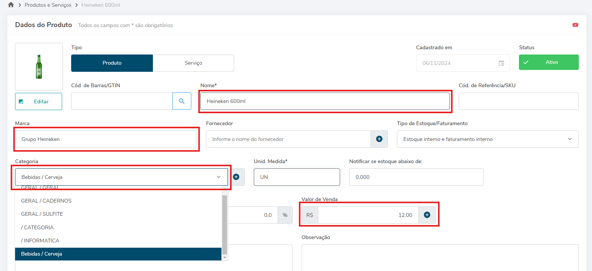Image resolution: width=592 pixels, height=271 pixels.
Task: Toggle the Ativo status button
Action: click(x=549, y=62)
